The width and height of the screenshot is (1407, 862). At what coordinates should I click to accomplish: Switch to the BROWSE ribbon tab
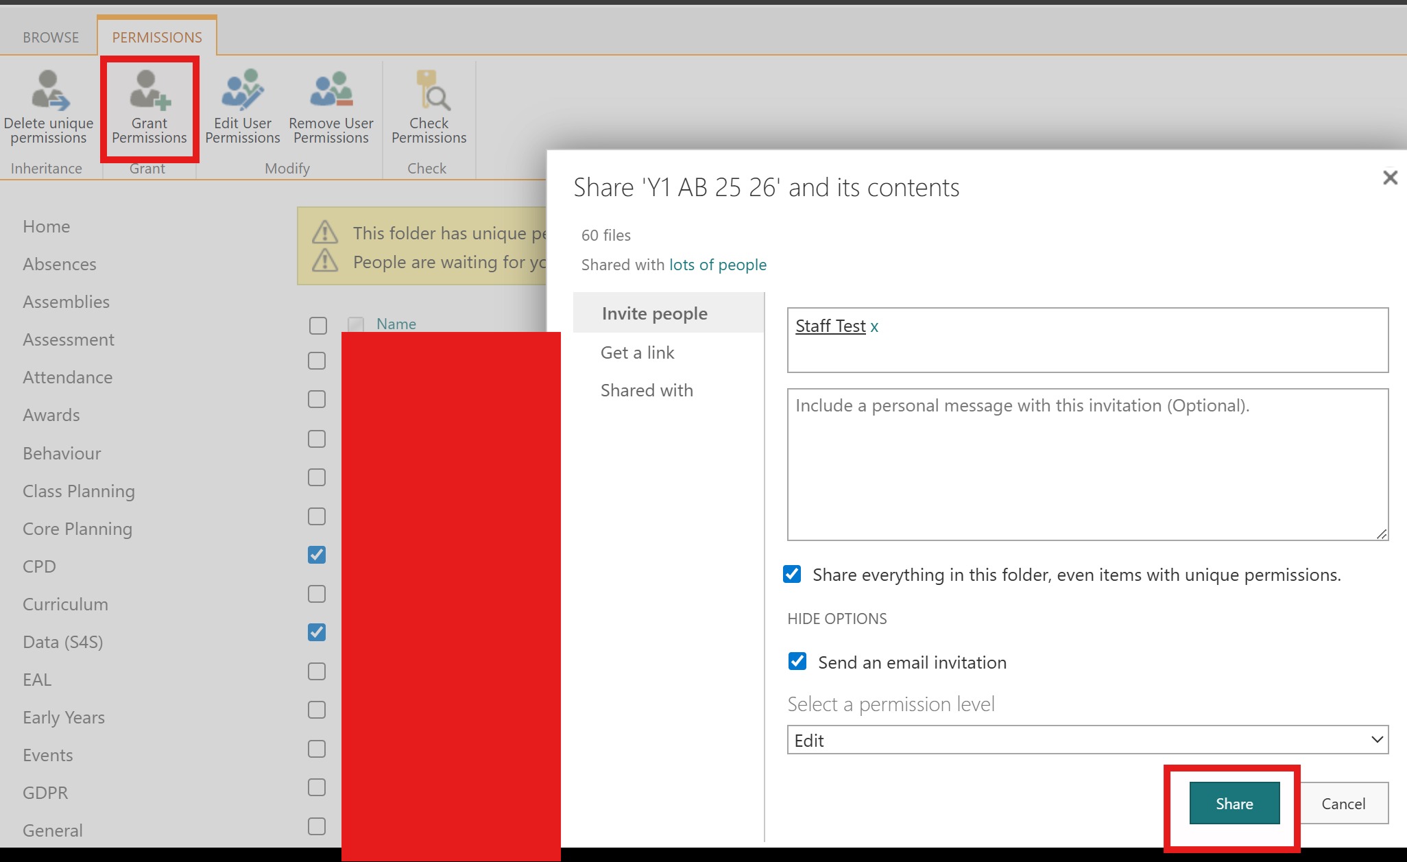click(51, 37)
